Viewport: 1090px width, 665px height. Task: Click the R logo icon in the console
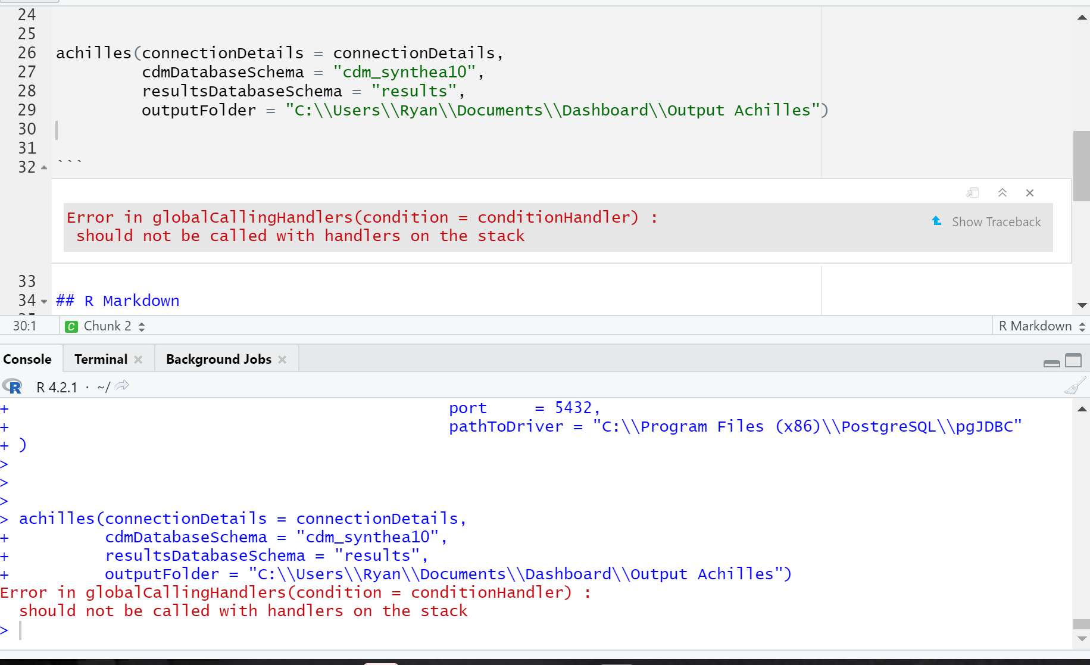[13, 386]
